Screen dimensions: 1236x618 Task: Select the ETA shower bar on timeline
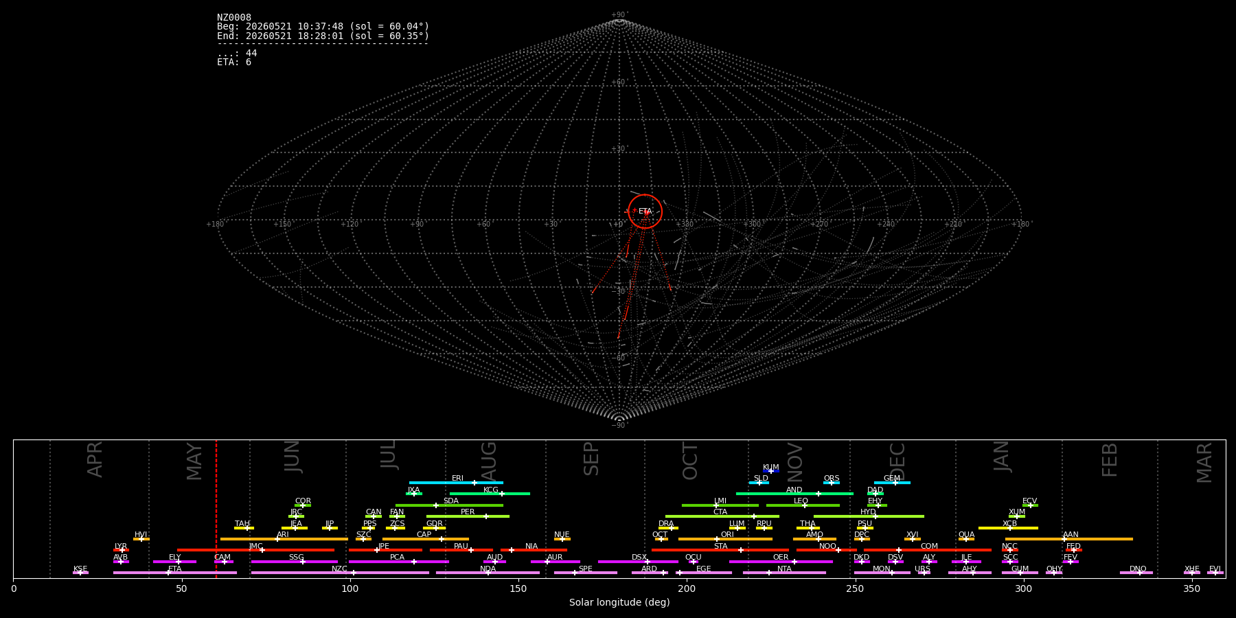(175, 573)
